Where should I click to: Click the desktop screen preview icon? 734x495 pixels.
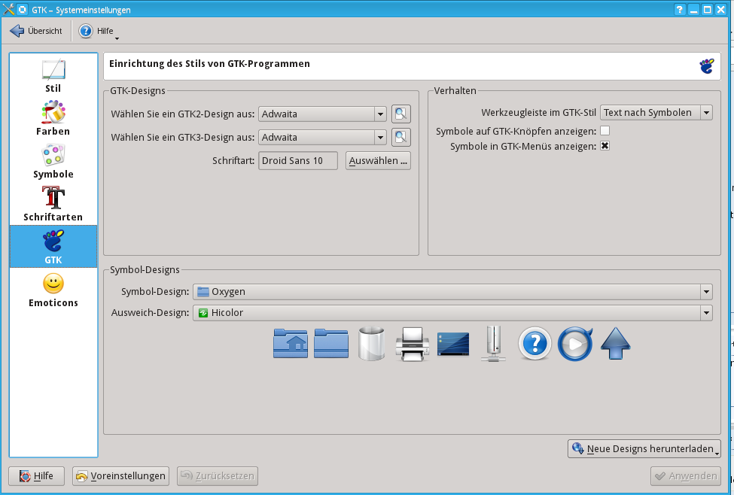[x=453, y=345]
